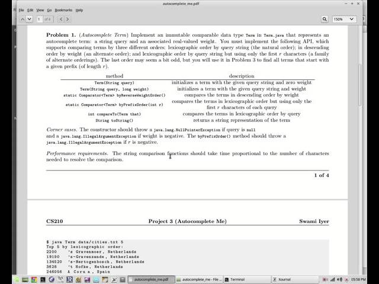Launch the TeX editor icon in the taskbar
Image resolution: width=379 pixels, height=284 pixels.
60,280
